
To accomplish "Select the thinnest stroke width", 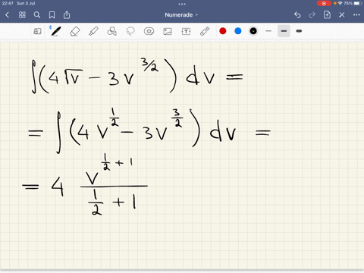I will [x=268, y=31].
